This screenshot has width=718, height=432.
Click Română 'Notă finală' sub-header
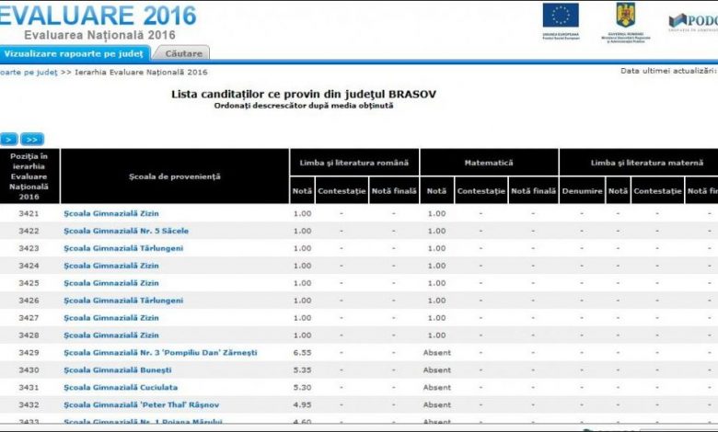[394, 190]
